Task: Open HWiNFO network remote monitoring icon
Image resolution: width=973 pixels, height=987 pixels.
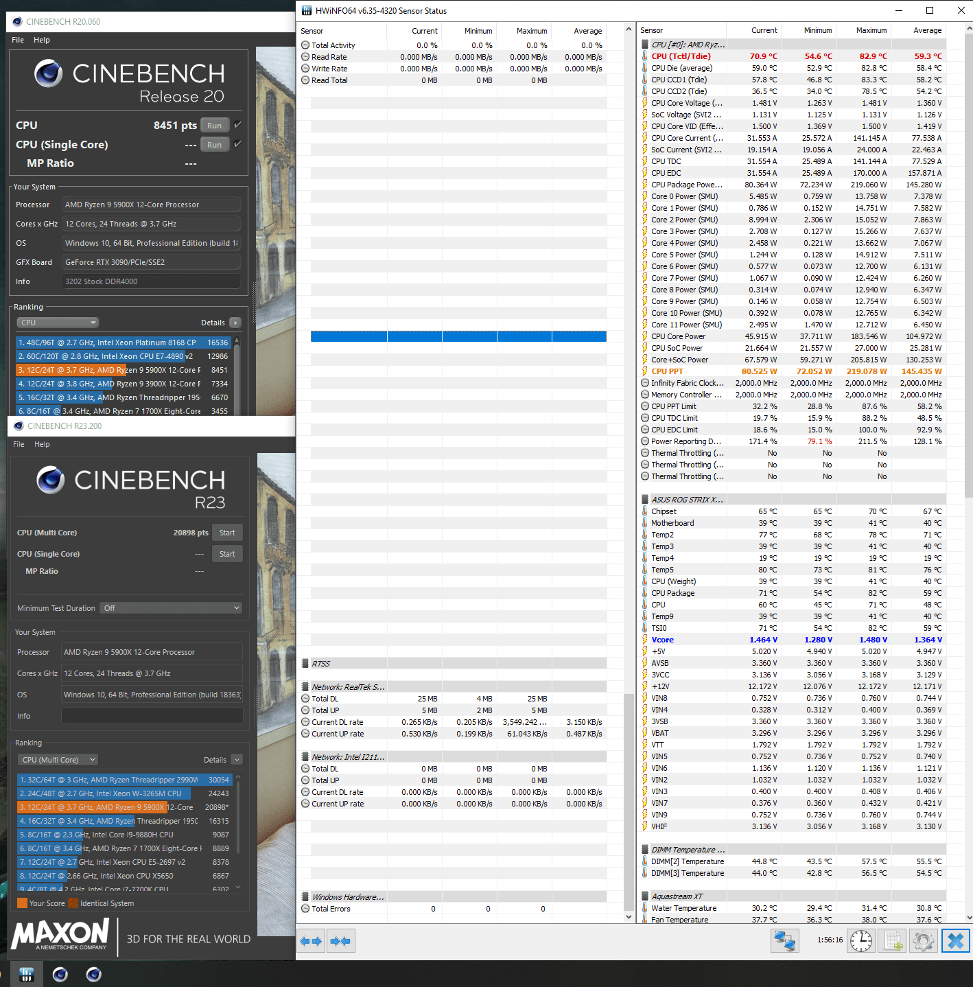Action: click(784, 940)
